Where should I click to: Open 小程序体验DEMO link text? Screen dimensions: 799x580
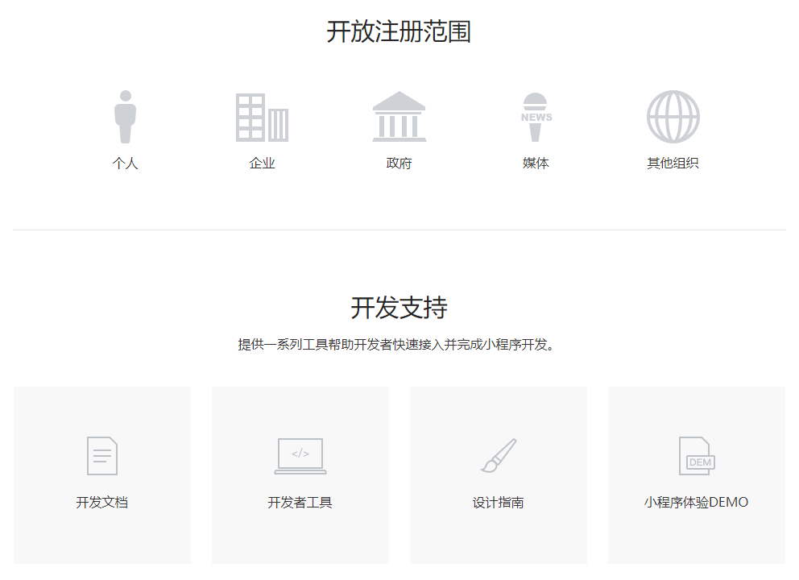(696, 503)
